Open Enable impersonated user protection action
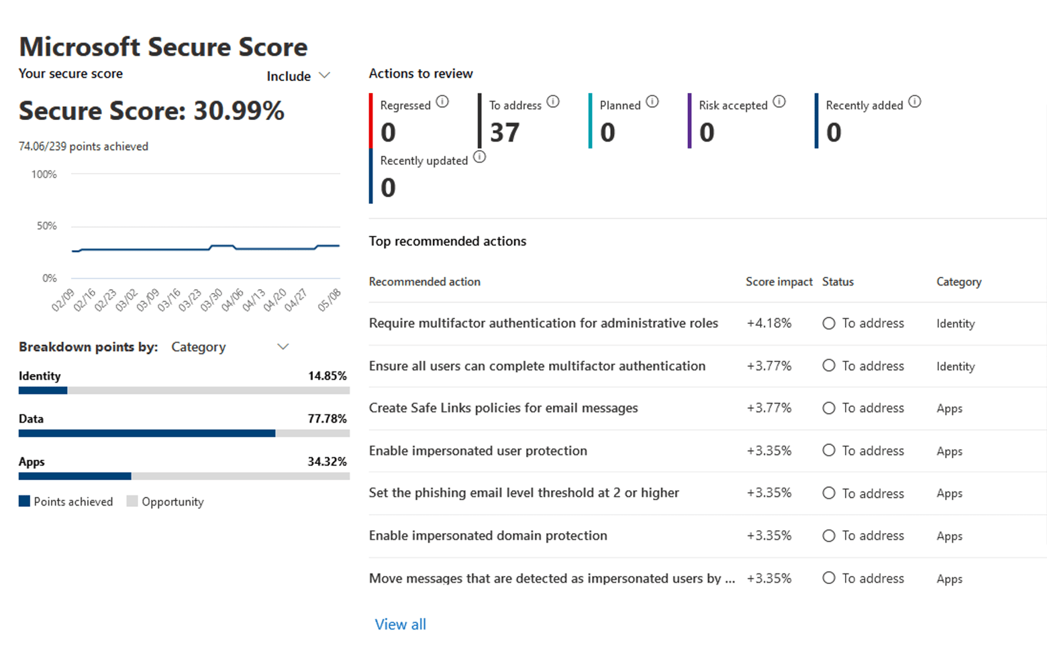 pyautogui.click(x=478, y=451)
